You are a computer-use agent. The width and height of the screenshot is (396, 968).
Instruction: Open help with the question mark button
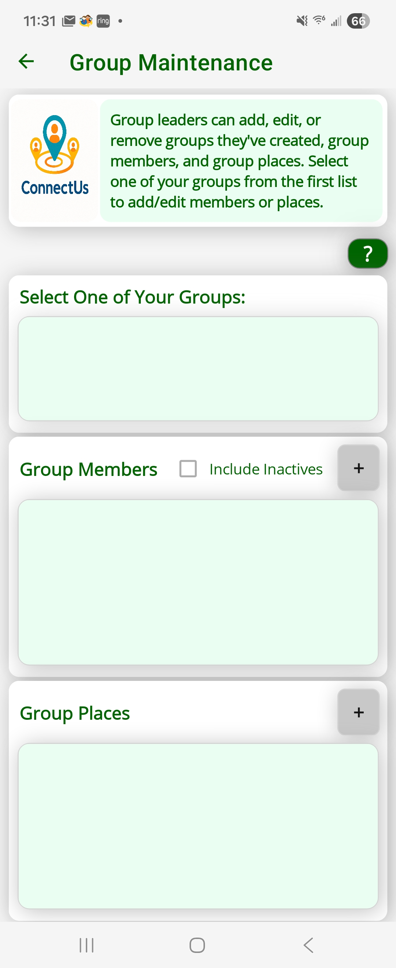click(x=367, y=254)
